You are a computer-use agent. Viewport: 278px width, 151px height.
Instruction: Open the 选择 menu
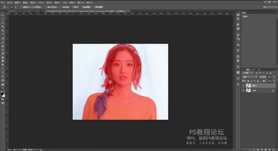point(49,3)
